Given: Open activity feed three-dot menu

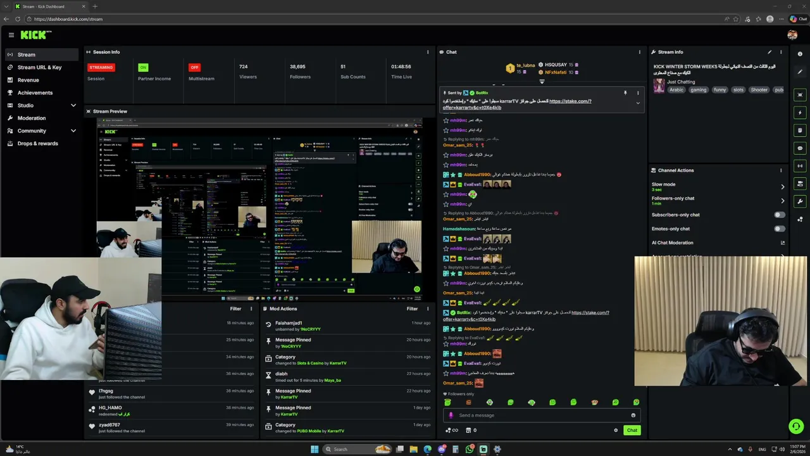Looking at the screenshot, I should coord(251,308).
